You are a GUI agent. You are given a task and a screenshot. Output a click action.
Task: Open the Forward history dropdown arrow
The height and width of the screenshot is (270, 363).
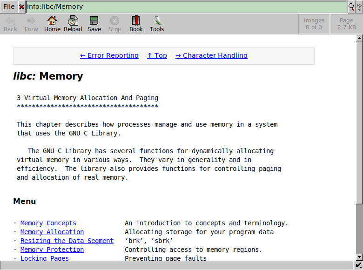point(35,24)
